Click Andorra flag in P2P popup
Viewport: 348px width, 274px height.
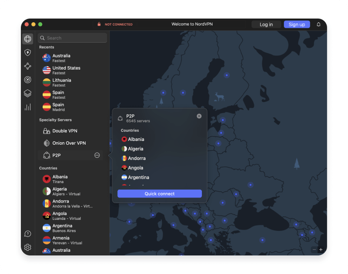124,158
